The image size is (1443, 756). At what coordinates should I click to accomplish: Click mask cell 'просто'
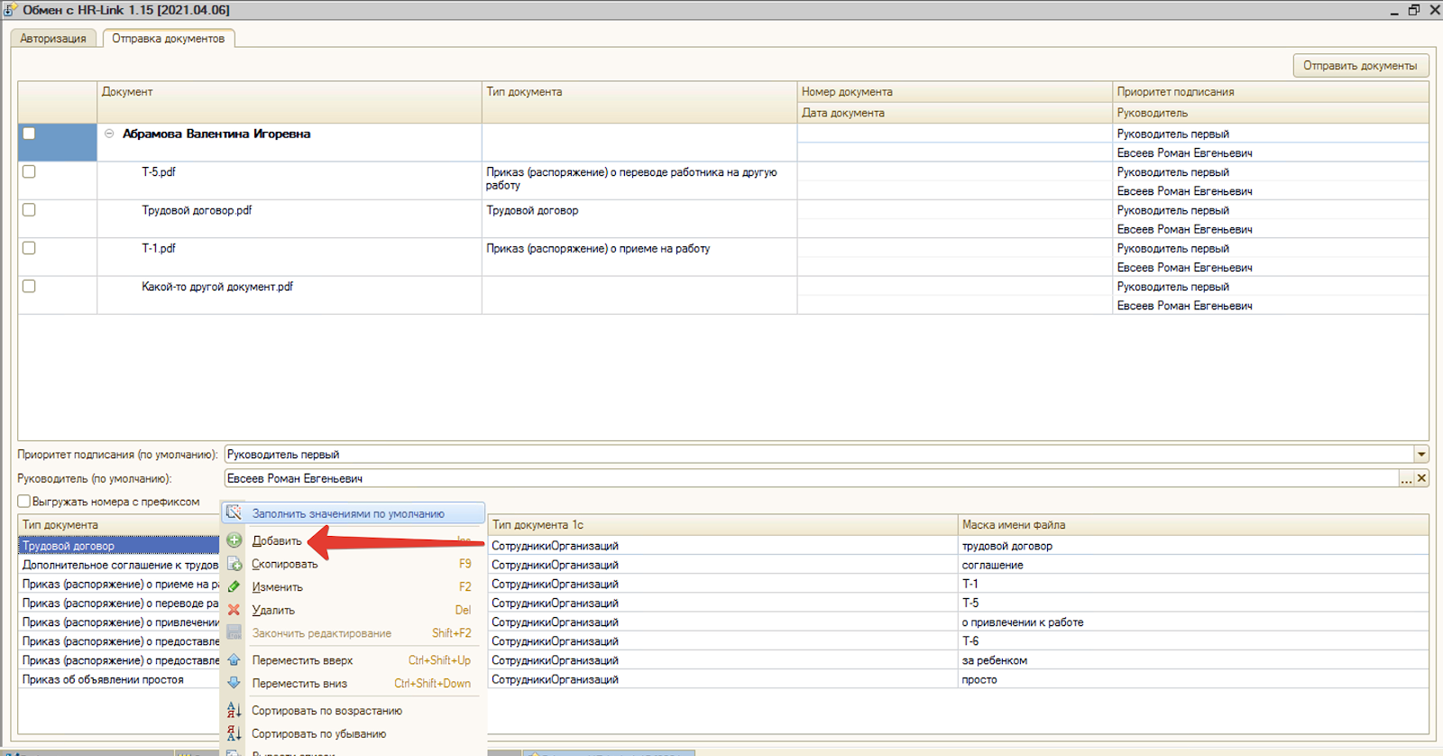tap(1193, 679)
